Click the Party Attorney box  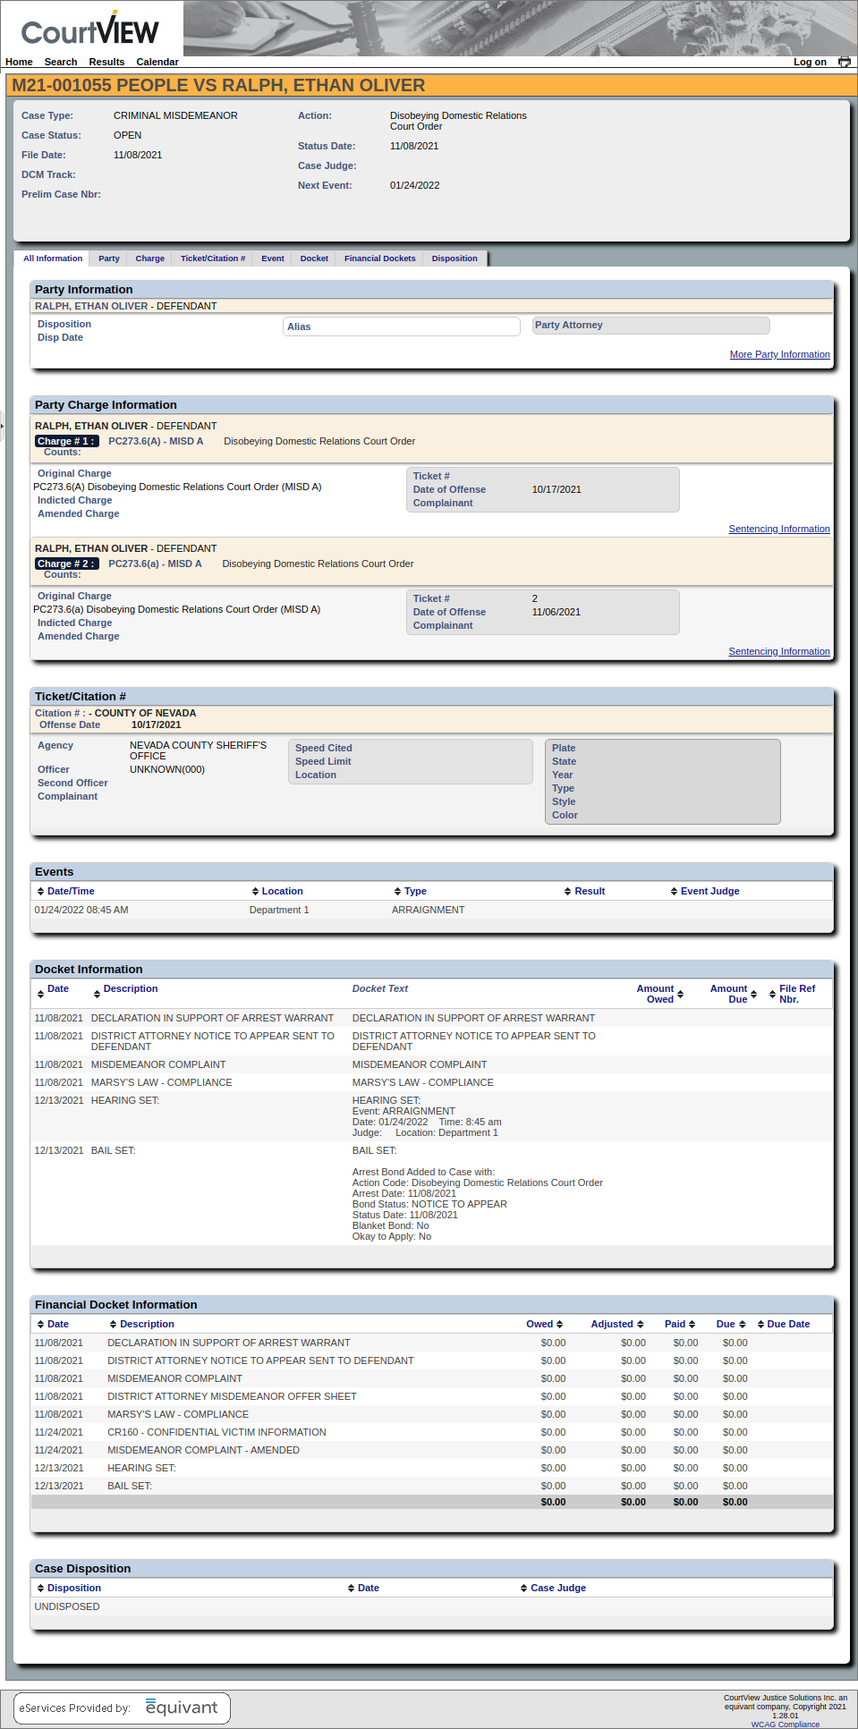pyautogui.click(x=650, y=326)
